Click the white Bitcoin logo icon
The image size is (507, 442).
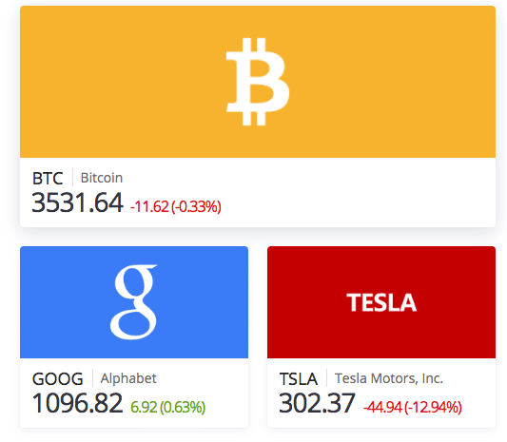click(258, 82)
